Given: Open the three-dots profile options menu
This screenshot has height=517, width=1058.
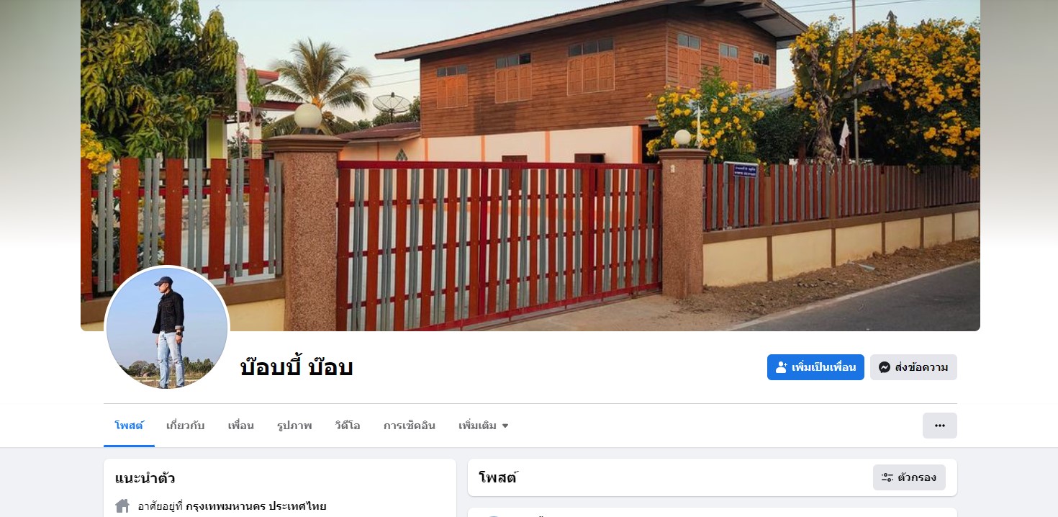Looking at the screenshot, I should (x=940, y=426).
